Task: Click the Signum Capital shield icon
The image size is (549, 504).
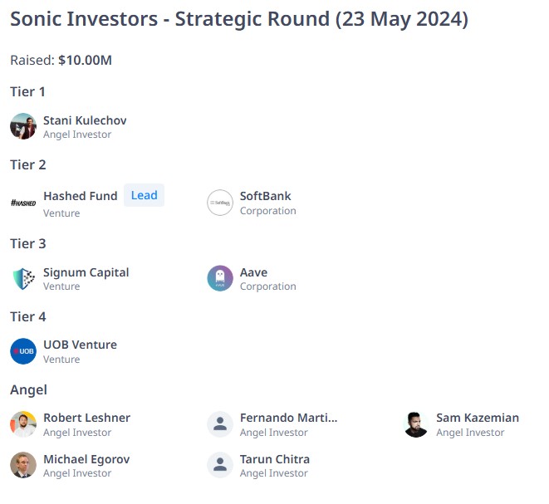Action: pyautogui.click(x=23, y=279)
